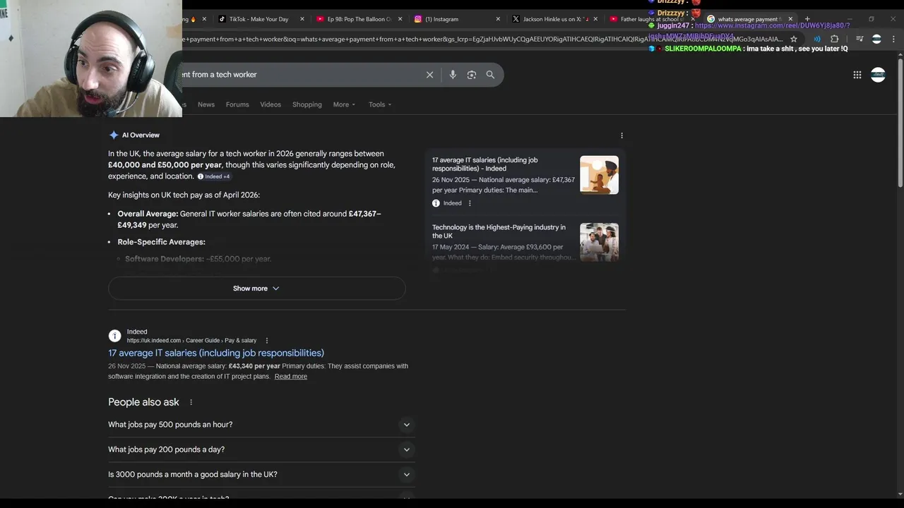Search by image using the Lens icon
904x508 pixels.
tap(472, 75)
